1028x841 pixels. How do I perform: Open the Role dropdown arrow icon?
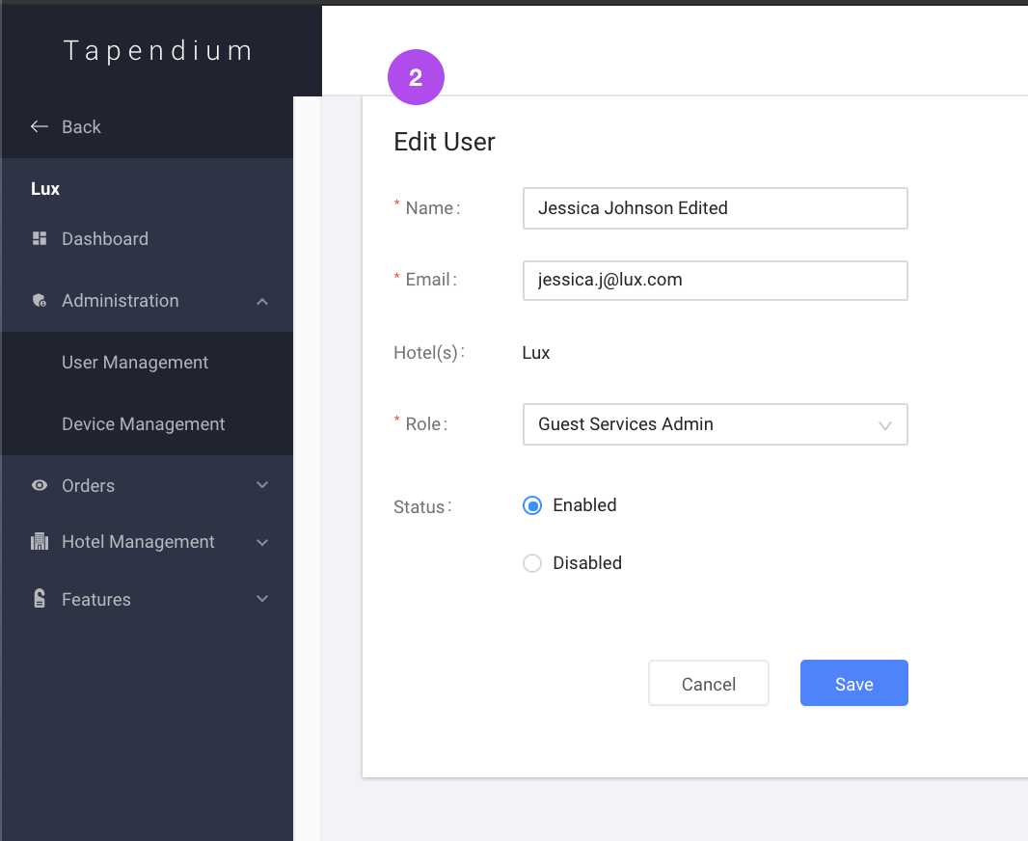click(885, 424)
